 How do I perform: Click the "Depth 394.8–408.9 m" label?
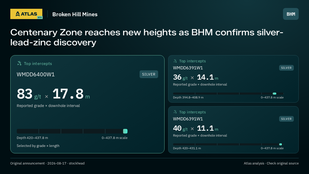point(188,97)
